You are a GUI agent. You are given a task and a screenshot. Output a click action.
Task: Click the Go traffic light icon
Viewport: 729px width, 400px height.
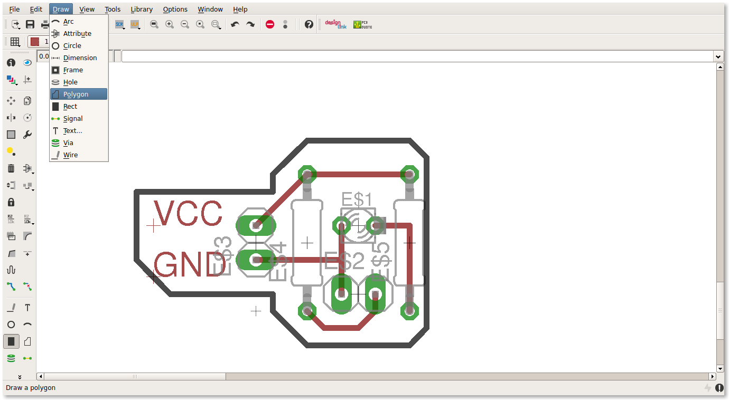click(285, 24)
